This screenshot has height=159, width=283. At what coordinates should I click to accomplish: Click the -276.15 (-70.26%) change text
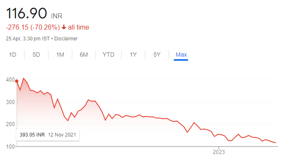(x=33, y=27)
